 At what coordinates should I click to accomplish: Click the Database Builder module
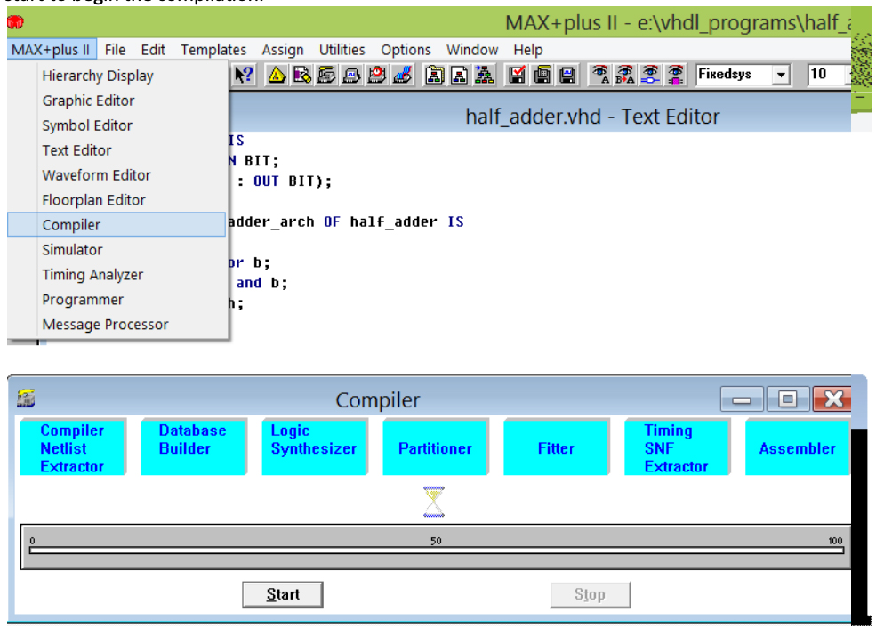(x=194, y=447)
